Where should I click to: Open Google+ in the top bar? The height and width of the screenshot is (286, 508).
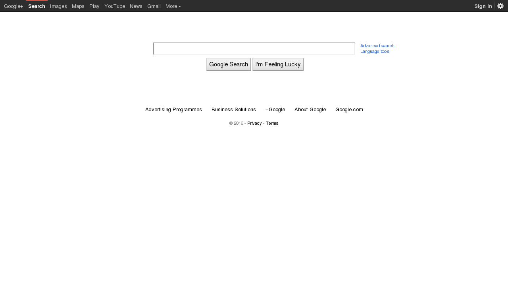13,6
